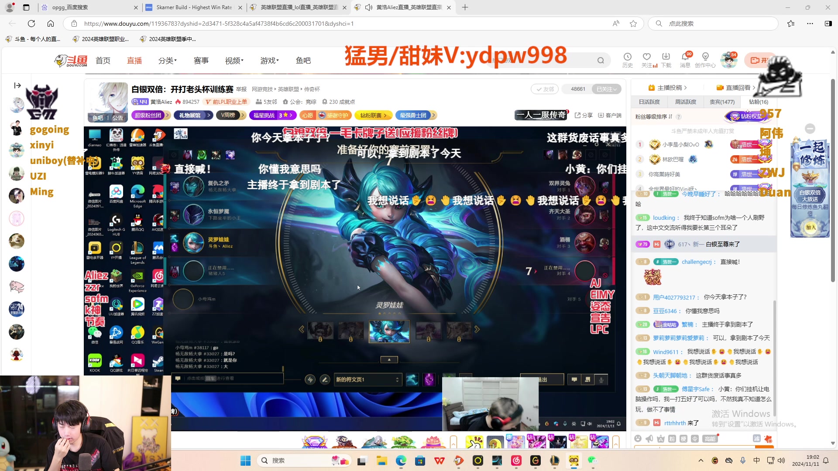This screenshot has height=471, width=838.
Task: Show hidden system tray icons chevron
Action: click(701, 461)
